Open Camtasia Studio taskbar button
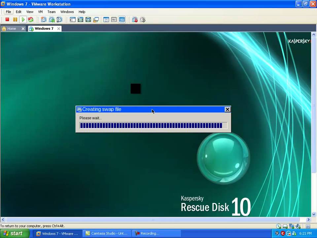317x238 pixels. pyautogui.click(x=107, y=234)
